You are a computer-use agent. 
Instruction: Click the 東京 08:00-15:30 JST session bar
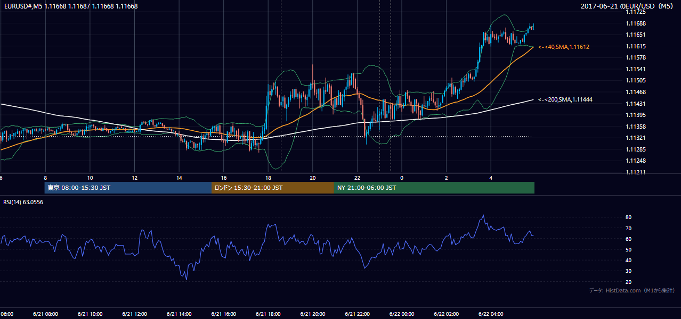pos(128,188)
